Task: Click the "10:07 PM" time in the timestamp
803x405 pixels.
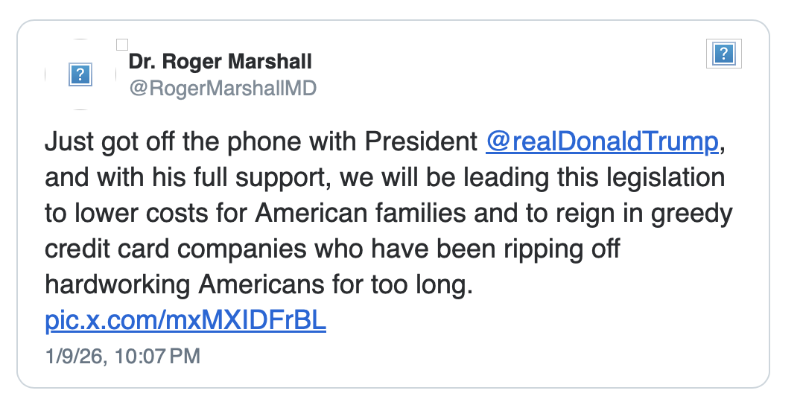Action: pos(158,357)
